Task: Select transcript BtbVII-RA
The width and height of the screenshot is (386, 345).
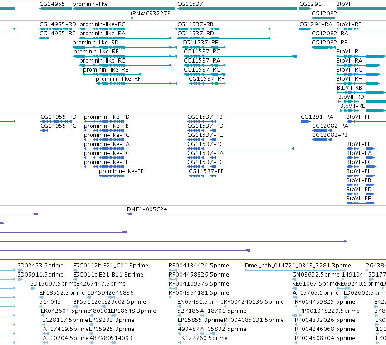Action: coord(350,61)
